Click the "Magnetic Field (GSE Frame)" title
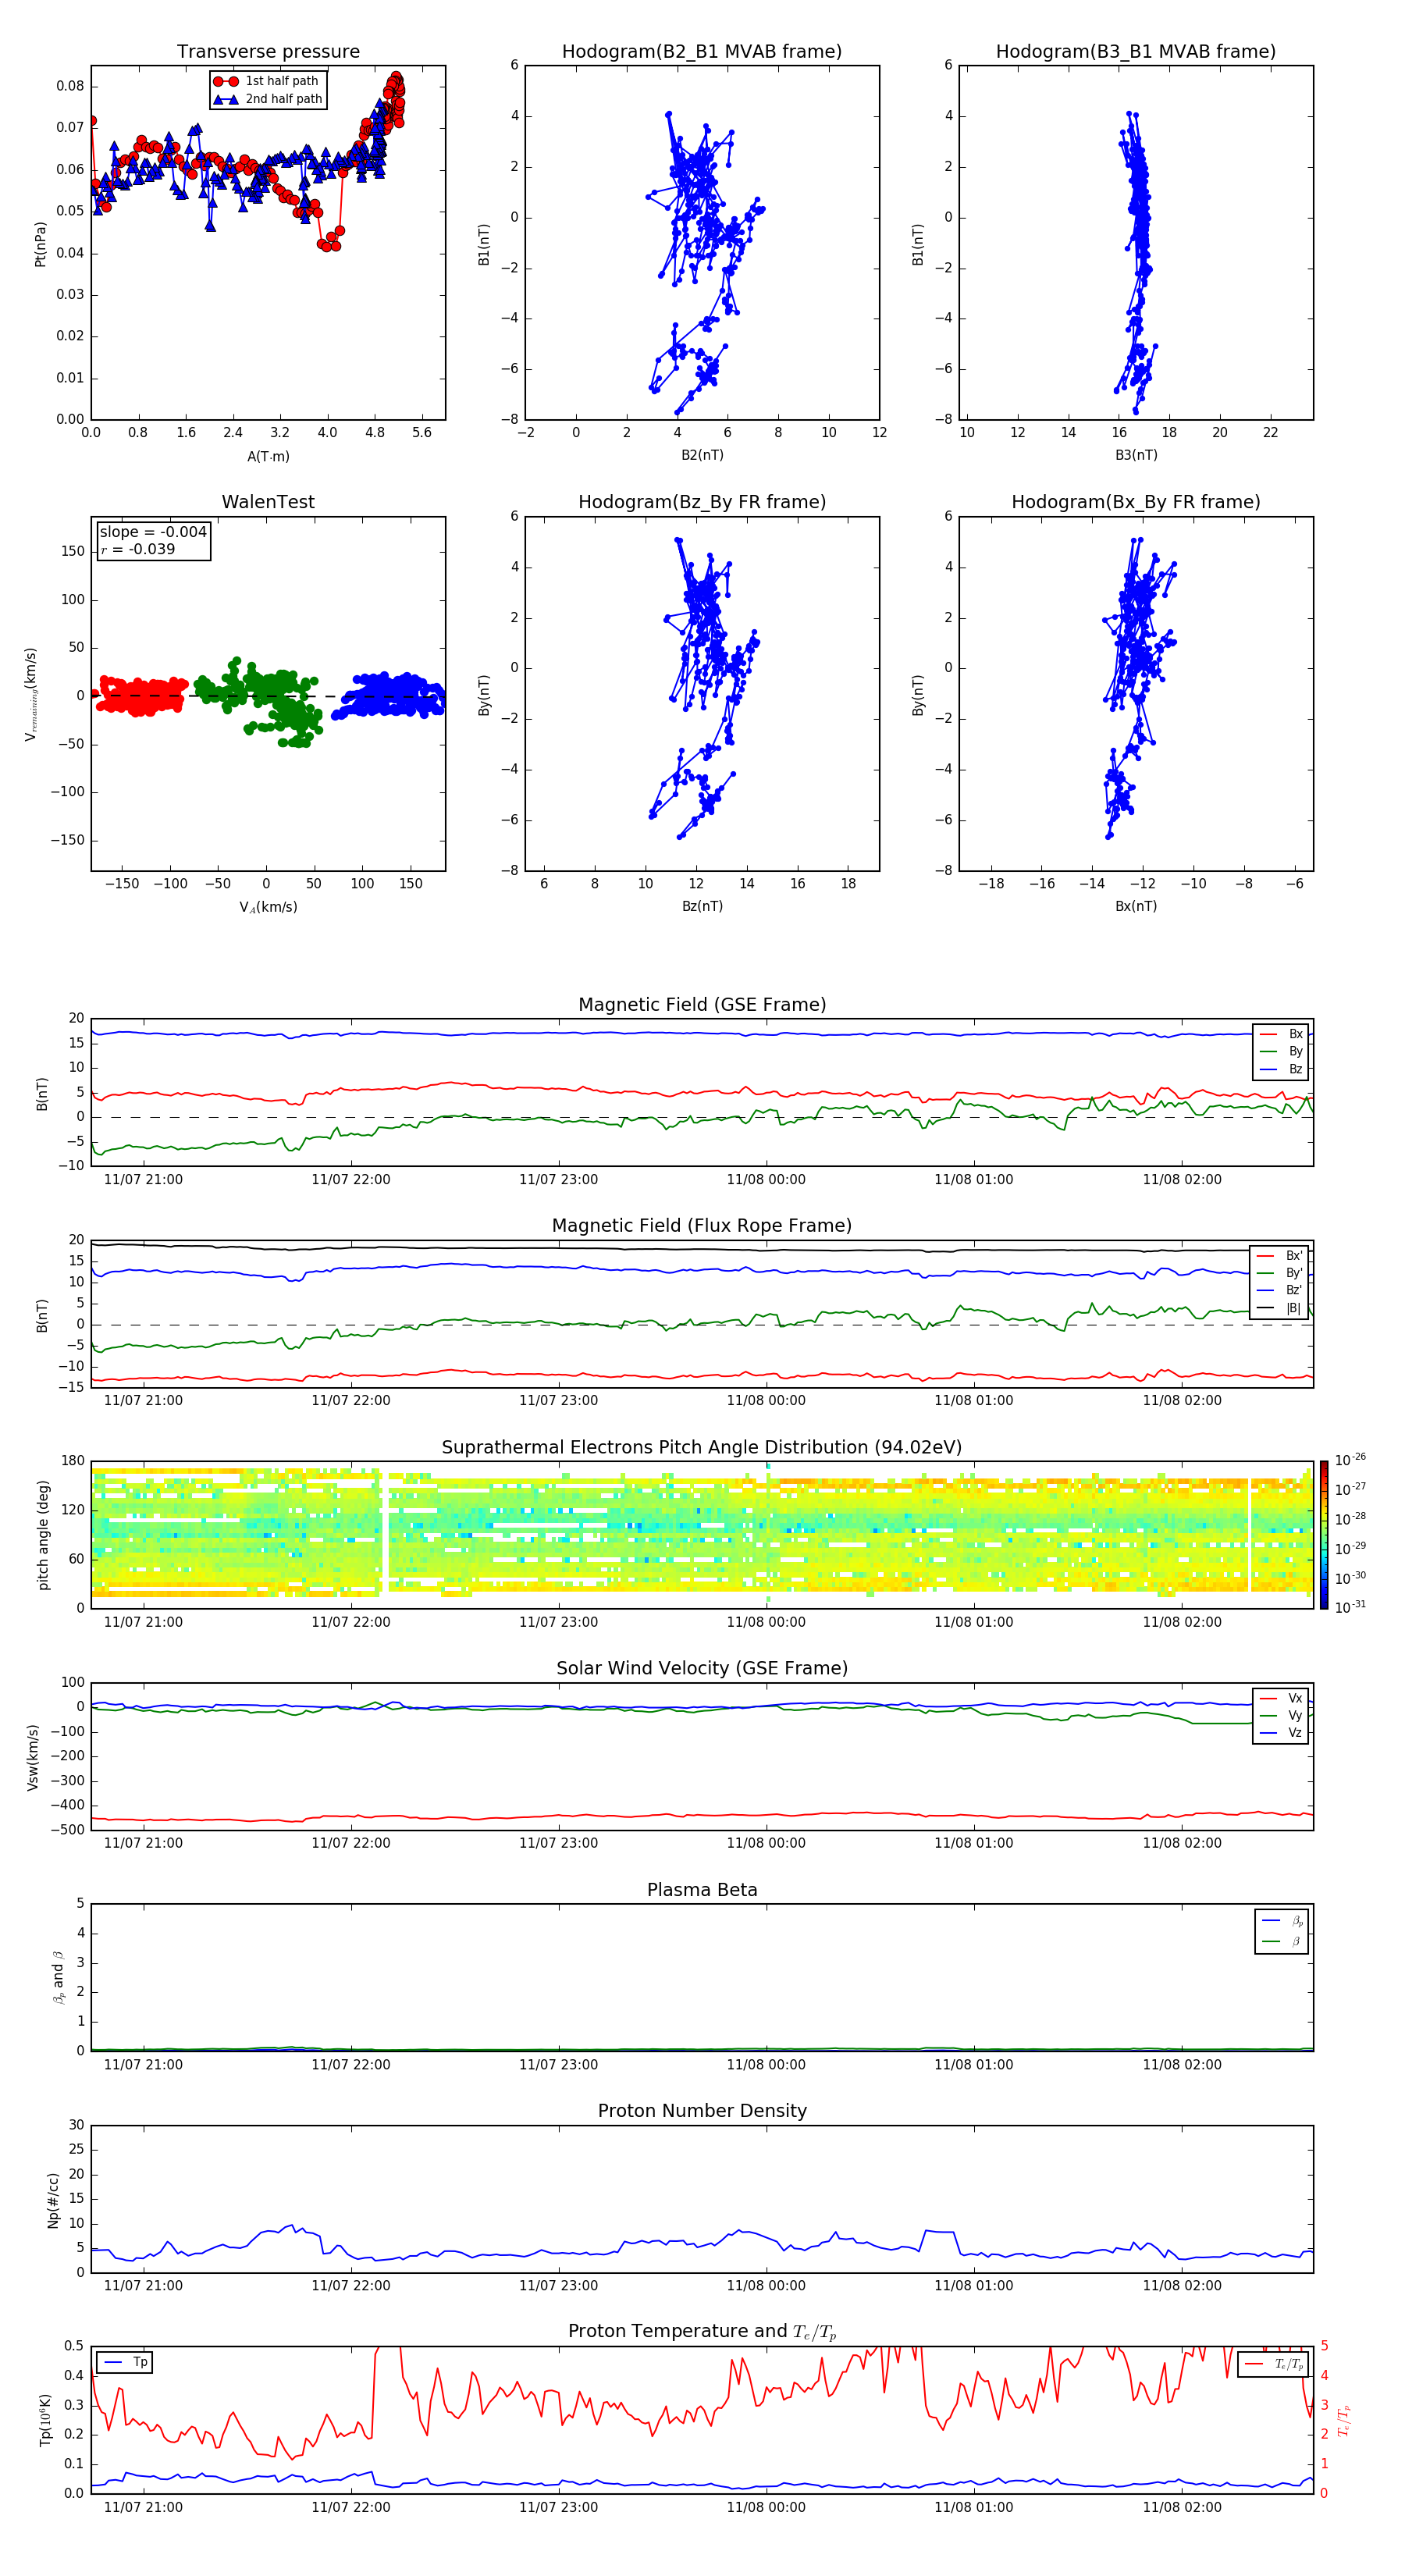The image size is (1405, 2576). coord(702,1005)
